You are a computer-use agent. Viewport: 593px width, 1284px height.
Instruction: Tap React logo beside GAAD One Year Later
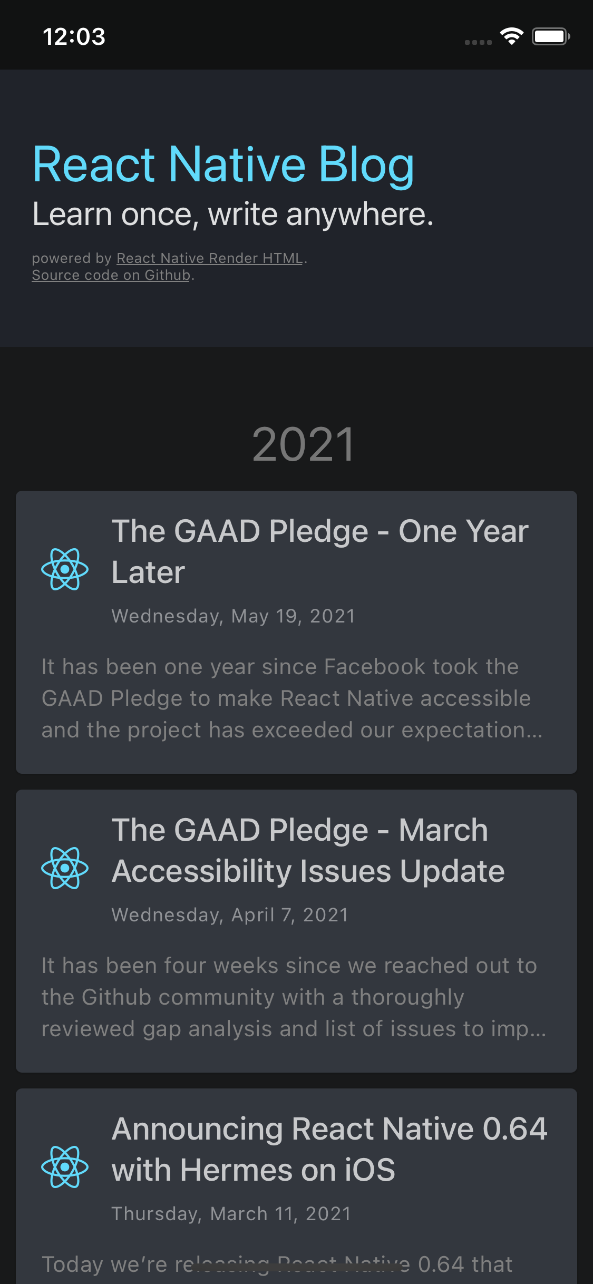tap(65, 569)
